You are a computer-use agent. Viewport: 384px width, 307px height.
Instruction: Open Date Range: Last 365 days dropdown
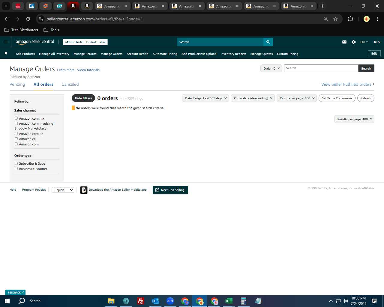(205, 98)
